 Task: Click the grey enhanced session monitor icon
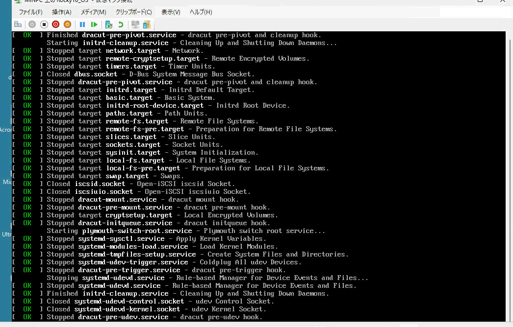pyautogui.click(x=135, y=24)
